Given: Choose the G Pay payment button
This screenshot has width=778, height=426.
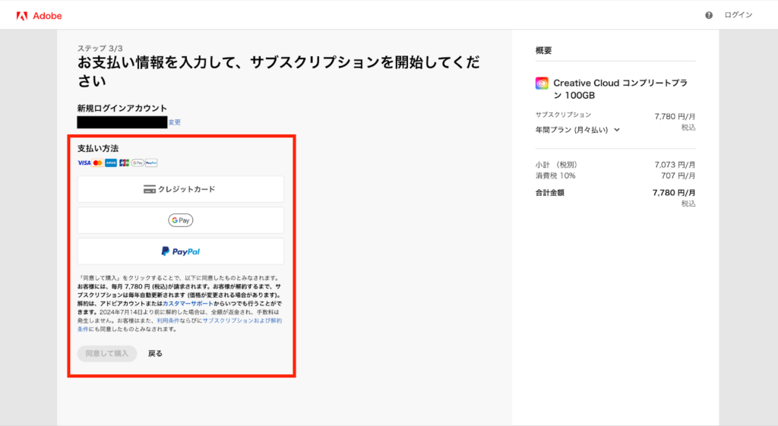Looking at the screenshot, I should [181, 220].
